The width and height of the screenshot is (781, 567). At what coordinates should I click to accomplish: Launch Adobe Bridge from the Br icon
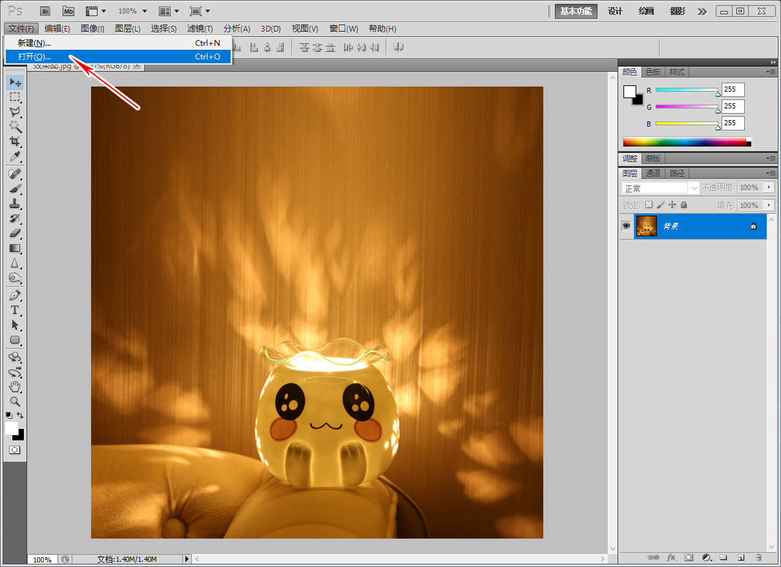coord(45,11)
